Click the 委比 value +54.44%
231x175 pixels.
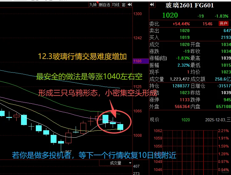[181, 24]
